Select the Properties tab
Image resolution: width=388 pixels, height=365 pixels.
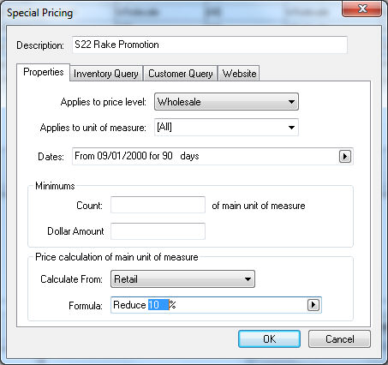(x=44, y=72)
